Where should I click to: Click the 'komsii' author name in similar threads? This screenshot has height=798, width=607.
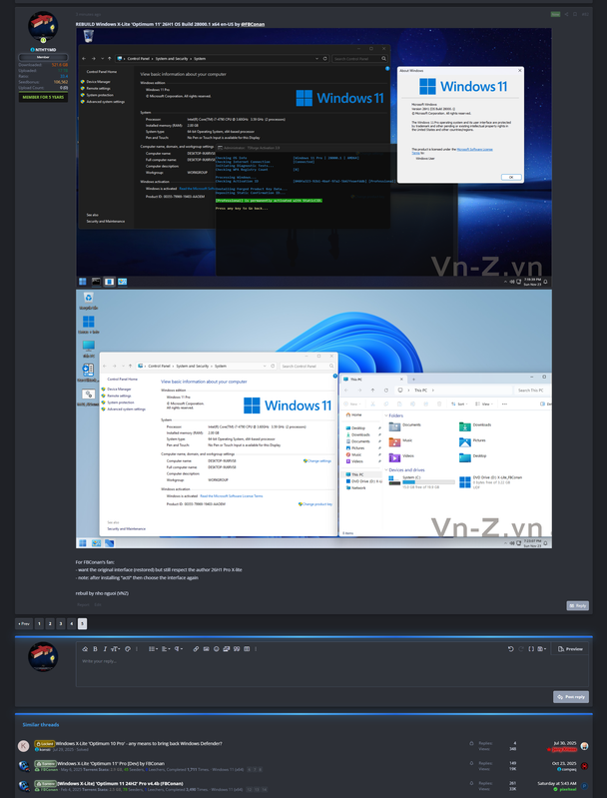point(45,750)
